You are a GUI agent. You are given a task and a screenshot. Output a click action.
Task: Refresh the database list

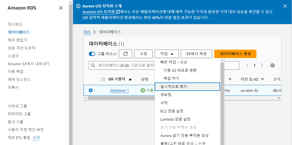125,54
